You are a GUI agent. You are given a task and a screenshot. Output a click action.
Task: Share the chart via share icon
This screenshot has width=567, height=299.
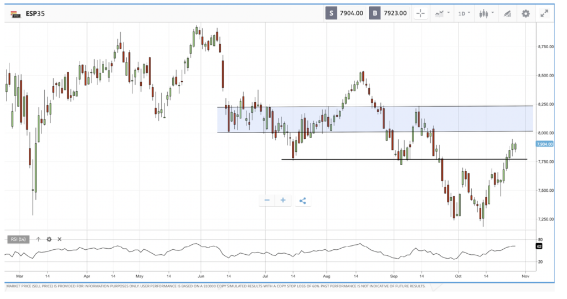point(302,200)
